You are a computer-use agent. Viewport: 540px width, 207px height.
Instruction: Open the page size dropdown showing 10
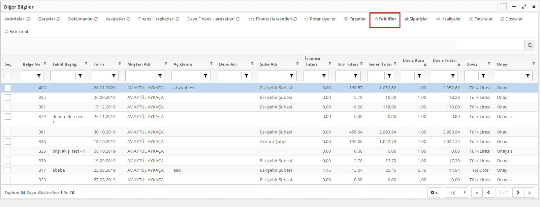(x=456, y=192)
